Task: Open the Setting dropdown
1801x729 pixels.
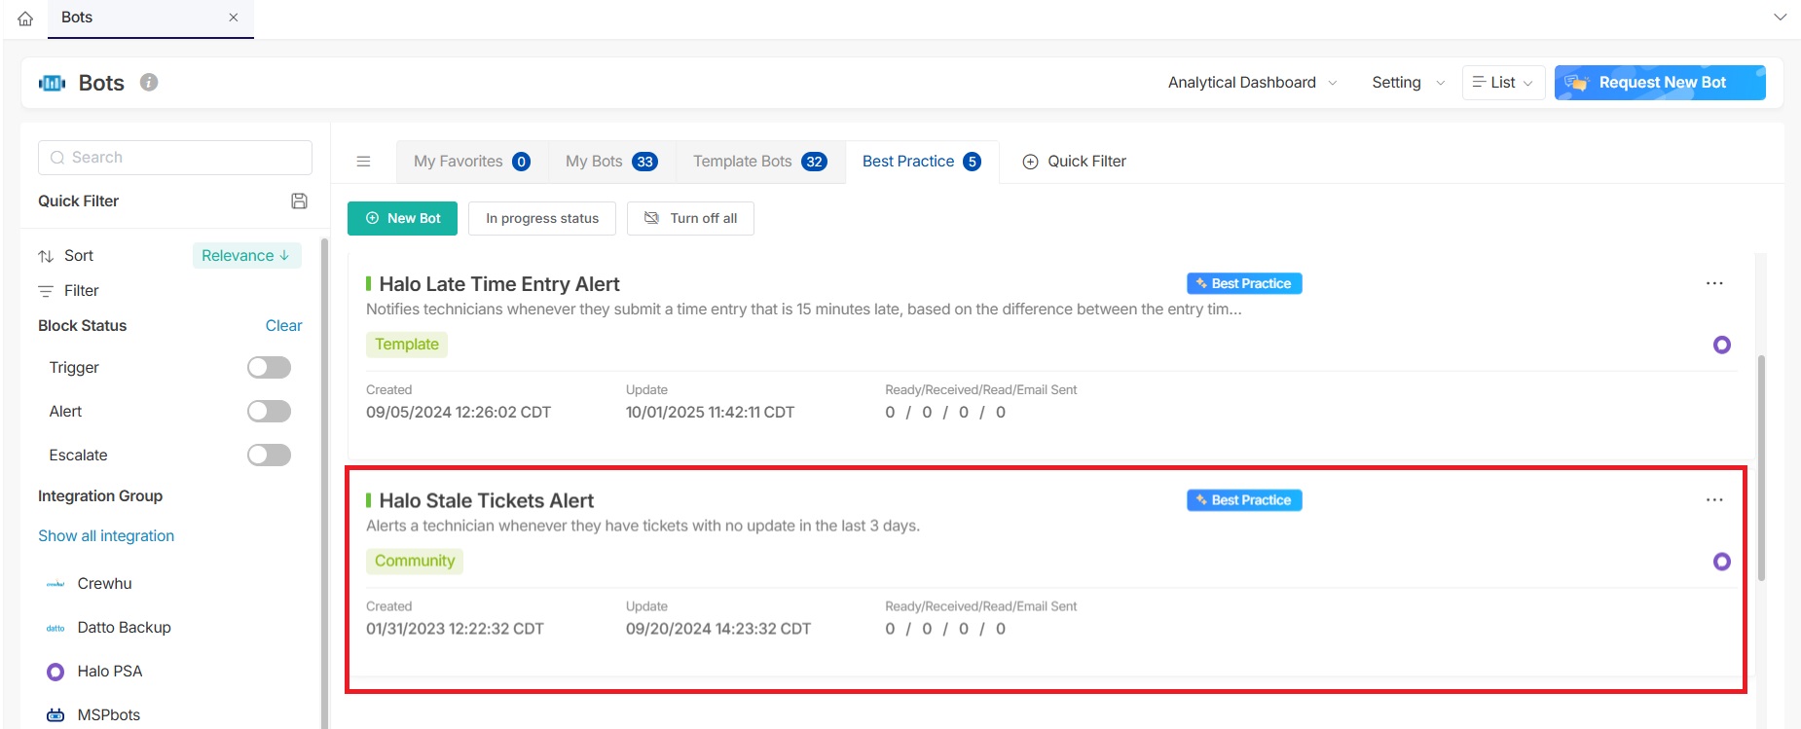Action: (x=1408, y=83)
